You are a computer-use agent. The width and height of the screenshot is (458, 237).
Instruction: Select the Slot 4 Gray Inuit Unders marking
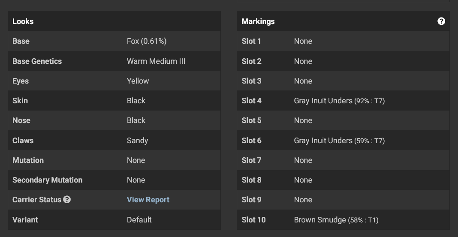339,101
